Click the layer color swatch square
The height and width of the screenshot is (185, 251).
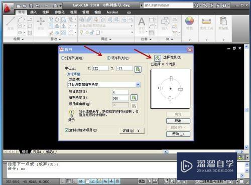[98, 33]
